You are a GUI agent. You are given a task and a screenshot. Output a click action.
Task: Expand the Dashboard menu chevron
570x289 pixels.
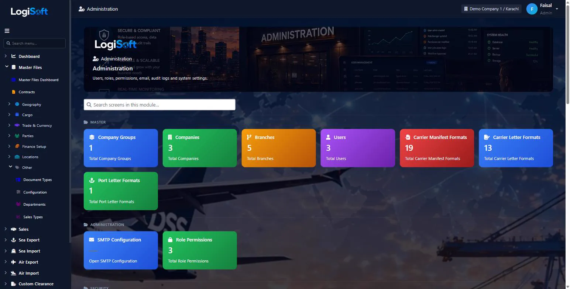(6, 56)
